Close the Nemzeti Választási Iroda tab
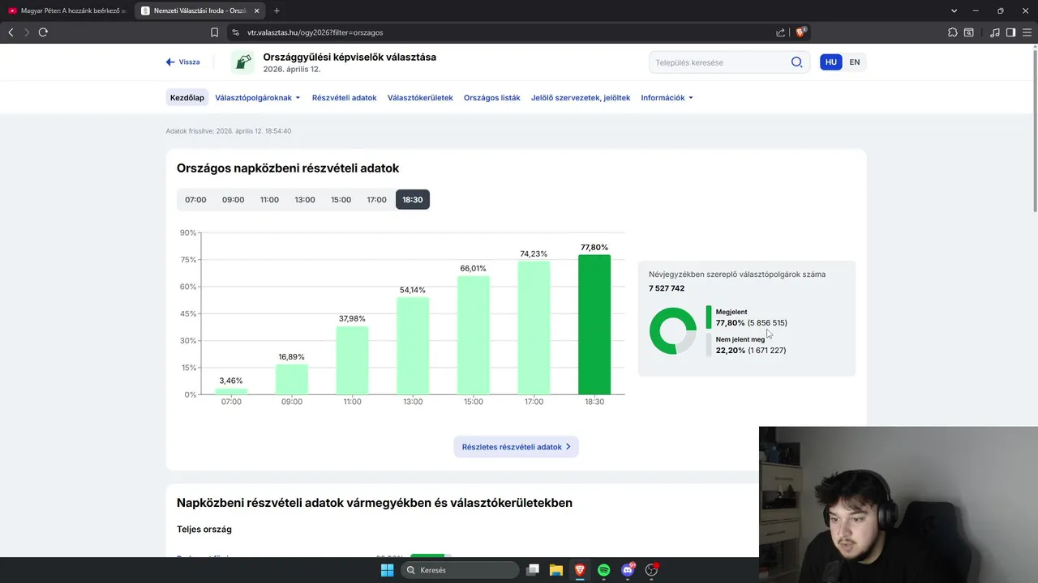The height and width of the screenshot is (583, 1038). click(258, 11)
